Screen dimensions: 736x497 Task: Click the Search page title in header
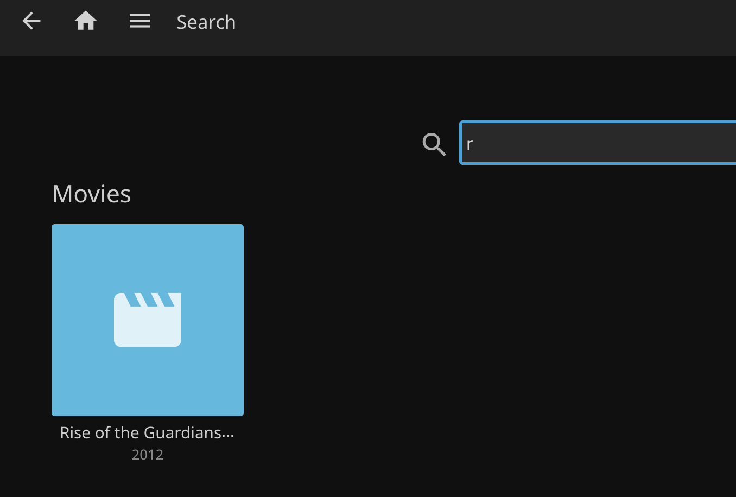click(x=206, y=22)
